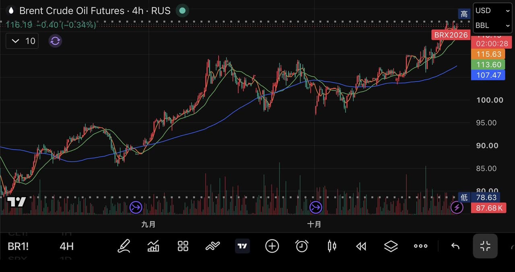The height and width of the screenshot is (272, 515).
Task: Click the purple refresh sync icon
Action: pyautogui.click(x=55, y=41)
